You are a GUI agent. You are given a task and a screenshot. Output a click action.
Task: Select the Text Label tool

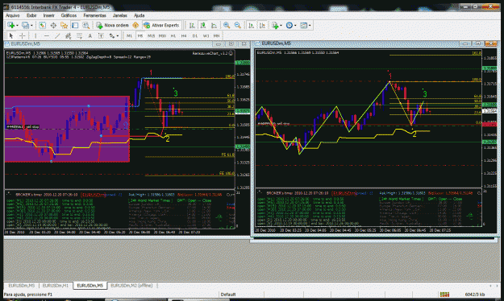coord(101,35)
